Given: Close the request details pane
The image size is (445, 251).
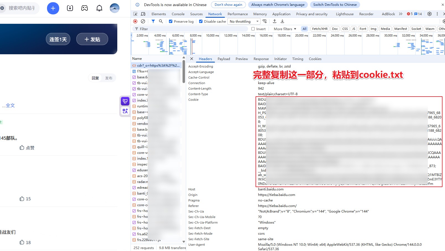Looking at the screenshot, I should [192, 59].
